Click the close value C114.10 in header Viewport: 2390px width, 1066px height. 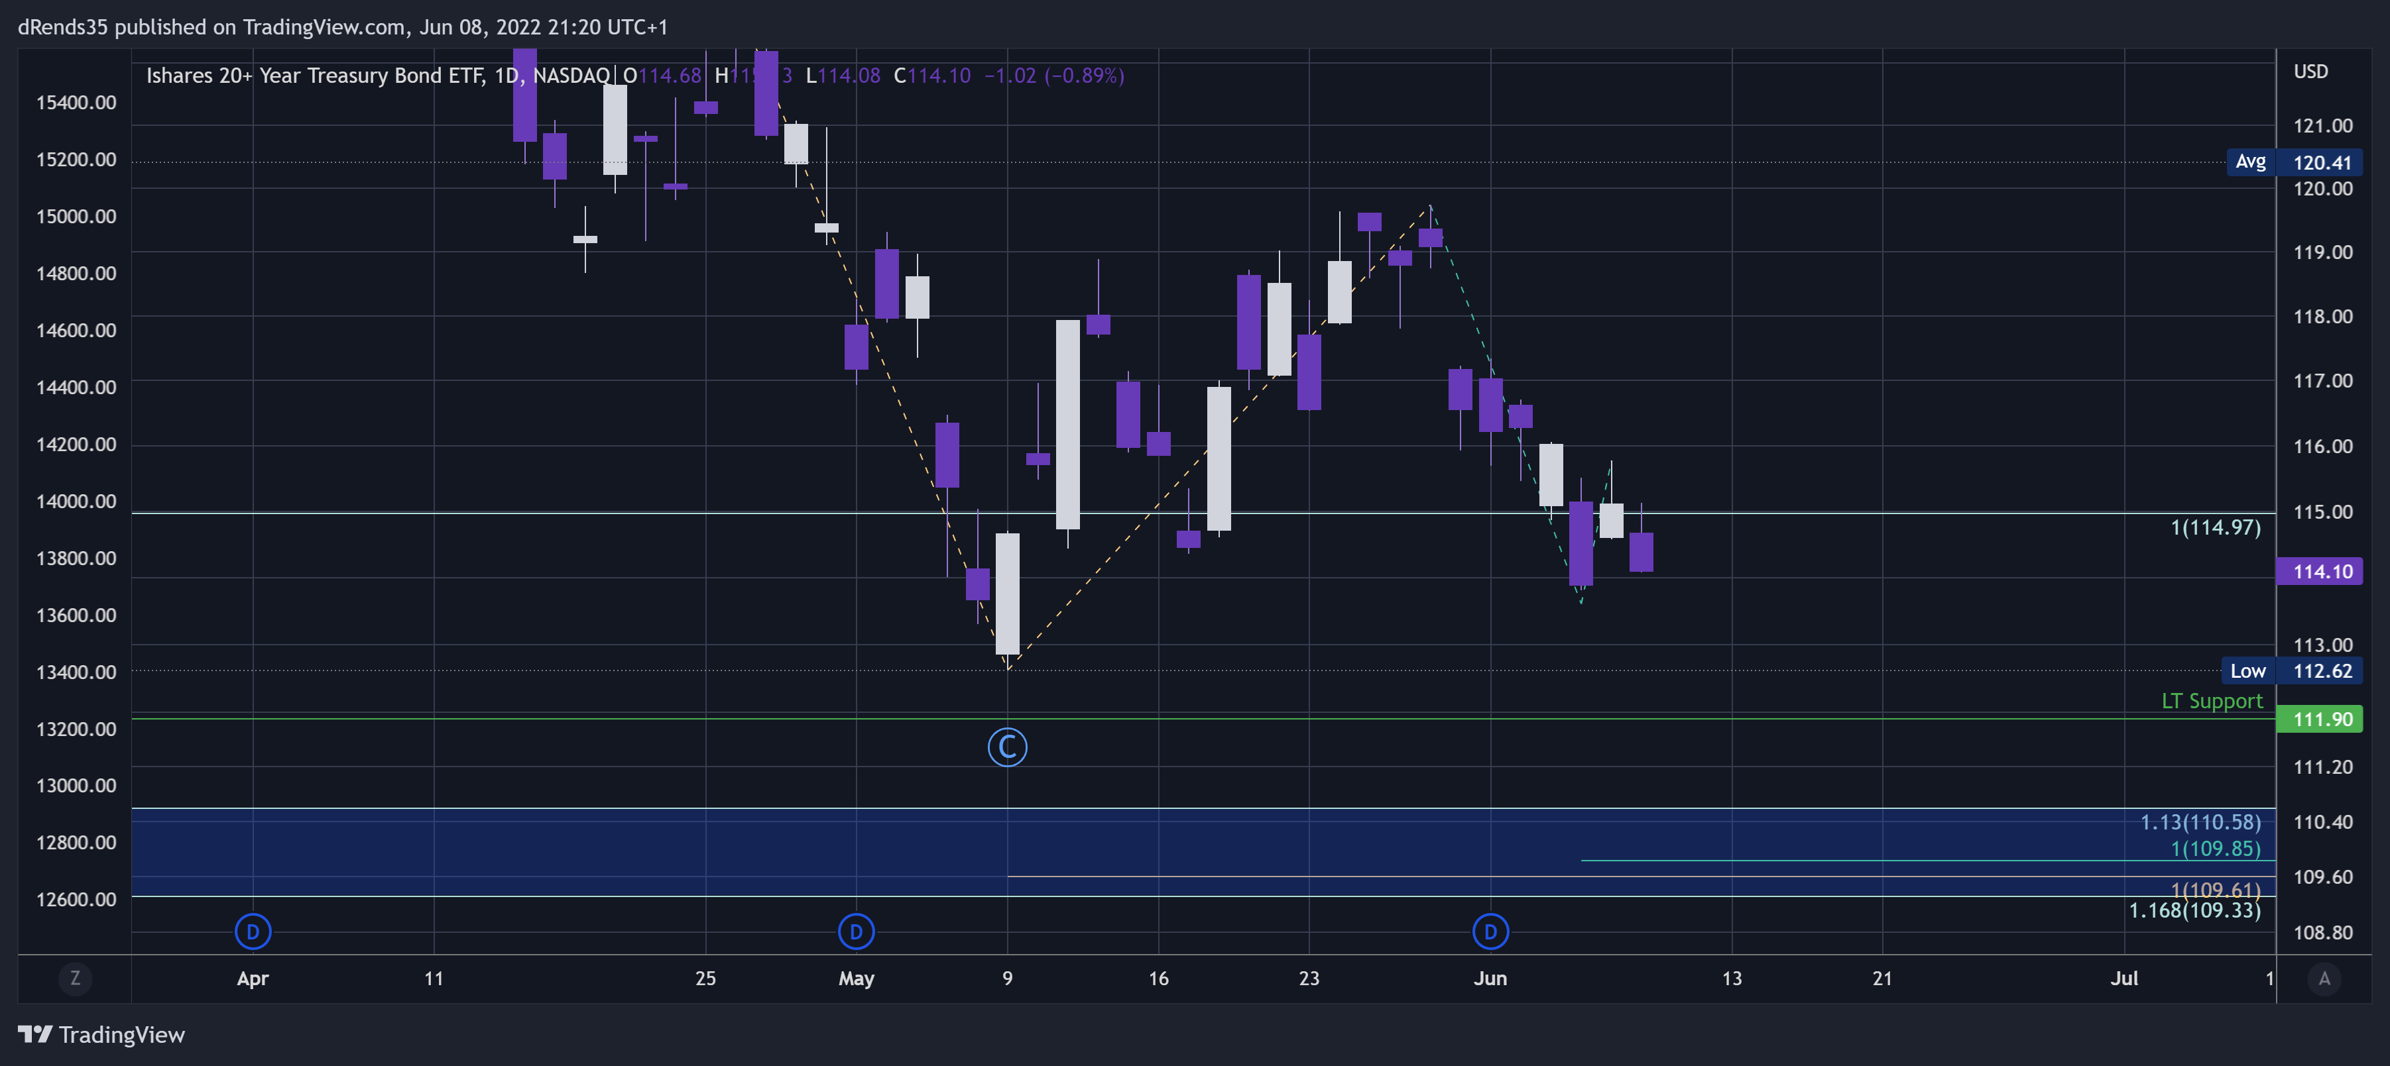[x=931, y=75]
